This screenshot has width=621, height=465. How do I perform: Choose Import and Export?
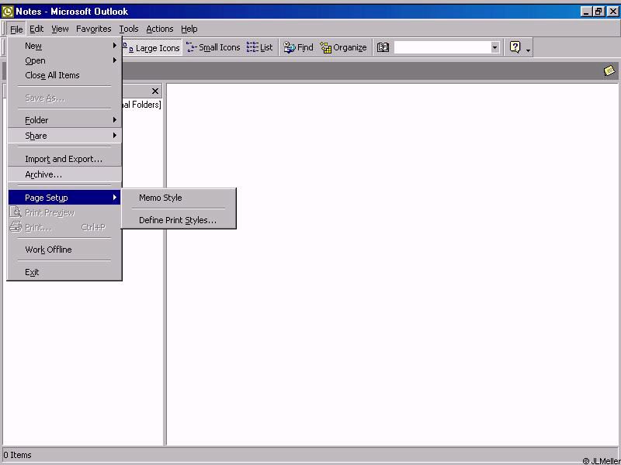tap(64, 159)
